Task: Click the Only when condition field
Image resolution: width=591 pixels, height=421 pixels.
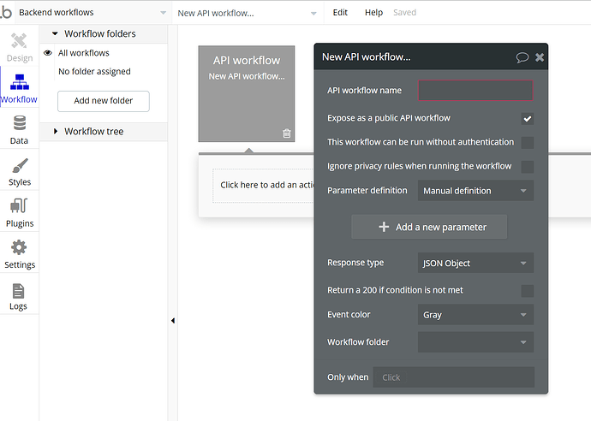Action: [454, 377]
